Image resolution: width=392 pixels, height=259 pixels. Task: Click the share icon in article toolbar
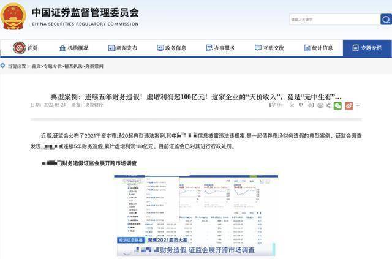pyautogui.click(x=327, y=105)
